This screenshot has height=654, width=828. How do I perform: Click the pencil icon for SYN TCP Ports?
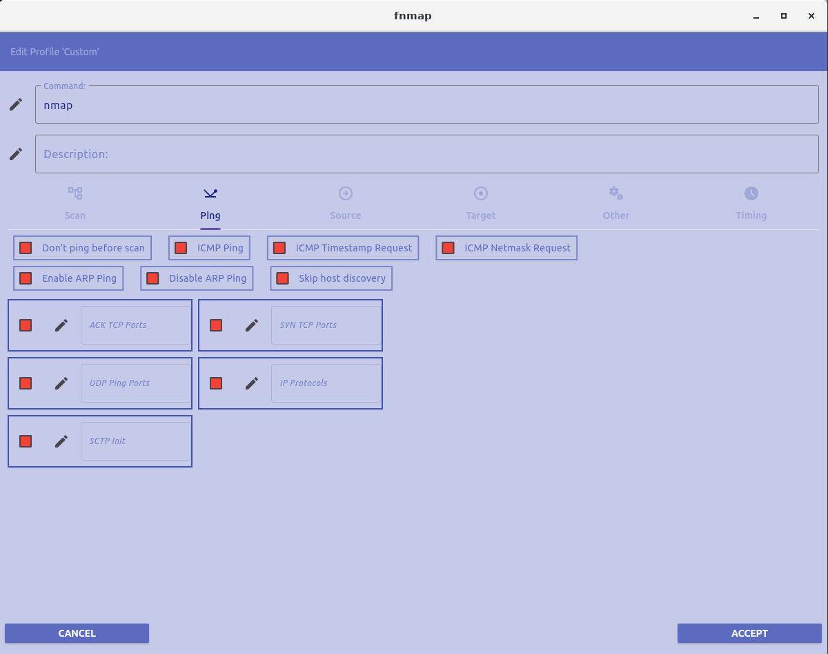coord(252,325)
